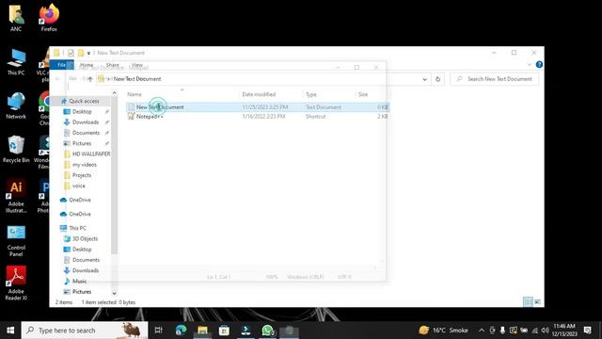The width and height of the screenshot is (602, 339).
Task: Open Projects folder in navigation pane
Action: [x=82, y=175]
